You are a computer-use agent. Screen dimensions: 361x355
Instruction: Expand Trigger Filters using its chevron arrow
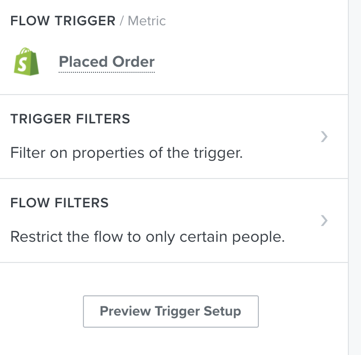324,137
